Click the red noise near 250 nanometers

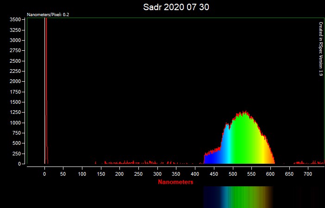click(x=138, y=162)
